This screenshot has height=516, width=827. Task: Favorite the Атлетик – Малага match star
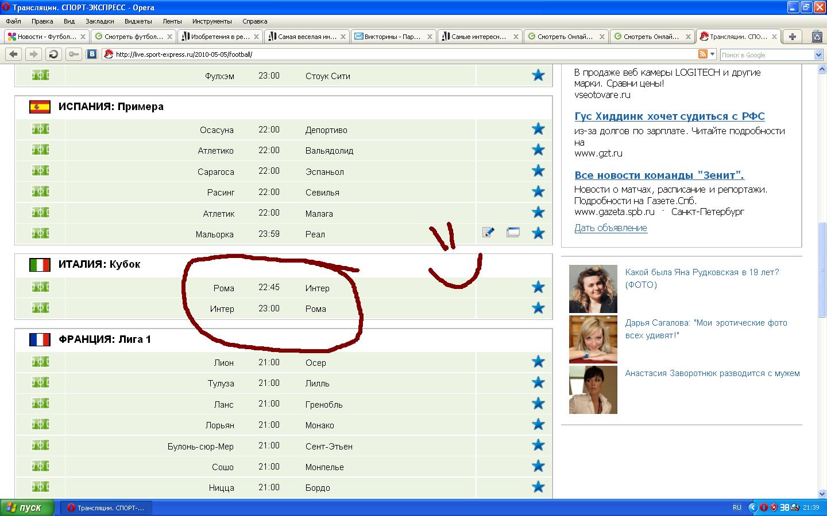pyautogui.click(x=538, y=212)
